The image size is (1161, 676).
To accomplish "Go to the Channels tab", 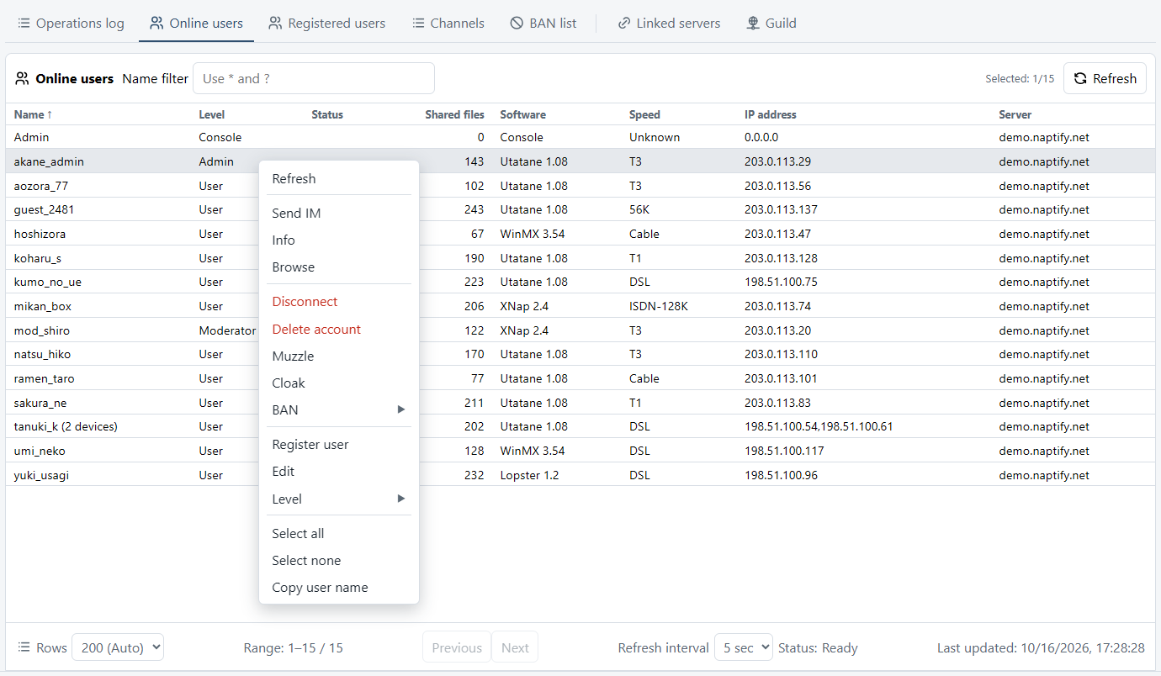I will pyautogui.click(x=448, y=24).
